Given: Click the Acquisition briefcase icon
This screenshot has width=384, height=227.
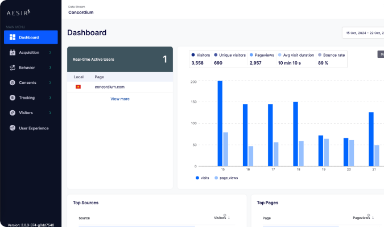Looking at the screenshot, I should click(x=13, y=53).
